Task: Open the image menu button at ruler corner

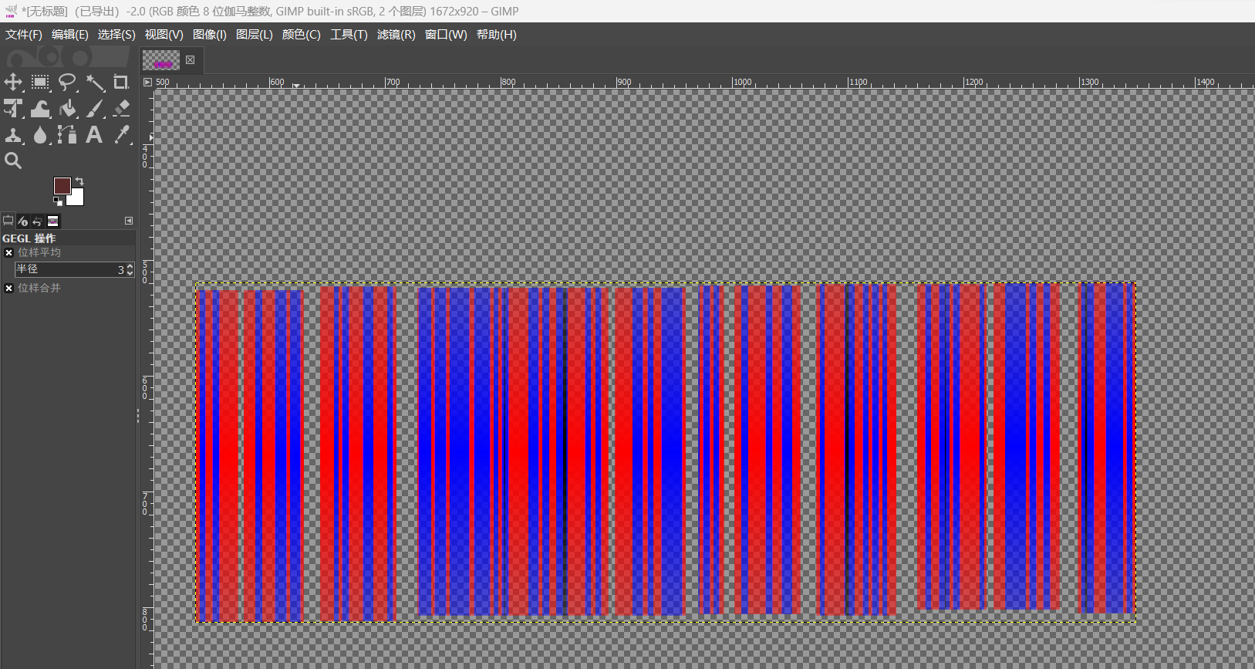Action: (147, 82)
